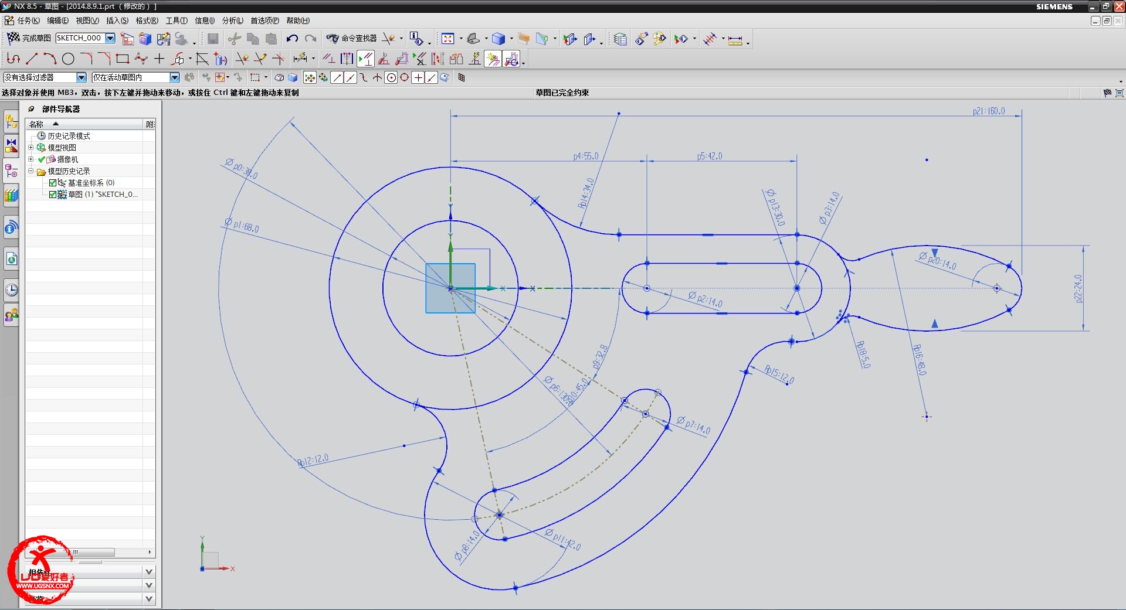
Task: Open the 帮助(H) menu
Action: [298, 21]
